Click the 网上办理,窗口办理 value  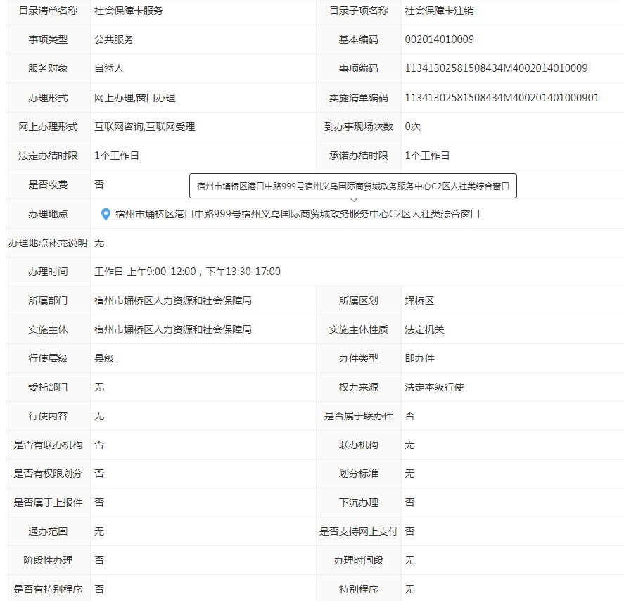point(135,98)
